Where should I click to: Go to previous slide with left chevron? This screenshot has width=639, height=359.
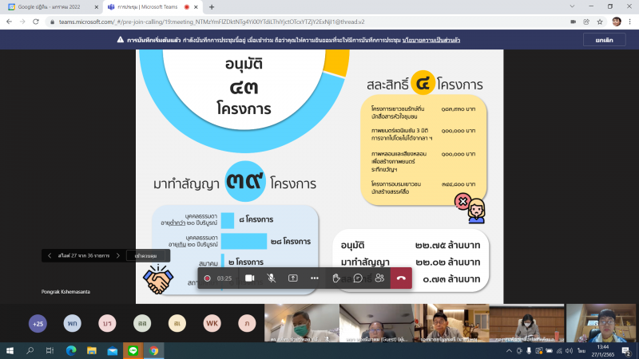[x=50, y=255]
